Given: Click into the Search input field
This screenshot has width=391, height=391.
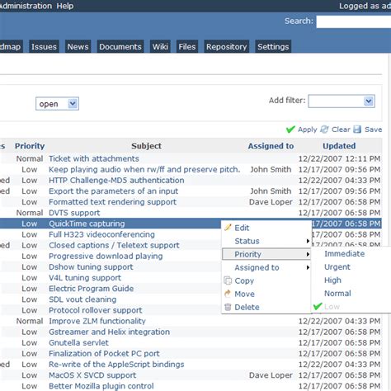Looking at the screenshot, I should [354, 21].
